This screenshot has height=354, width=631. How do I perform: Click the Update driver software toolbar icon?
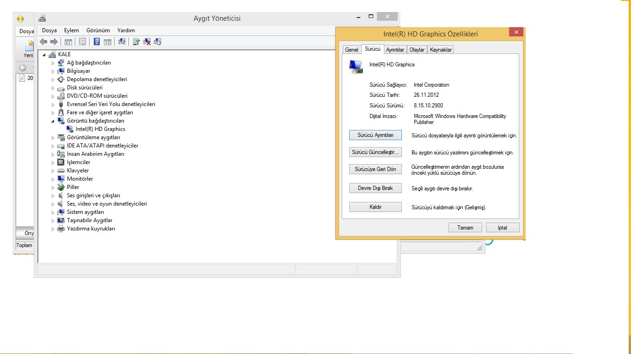coord(136,42)
